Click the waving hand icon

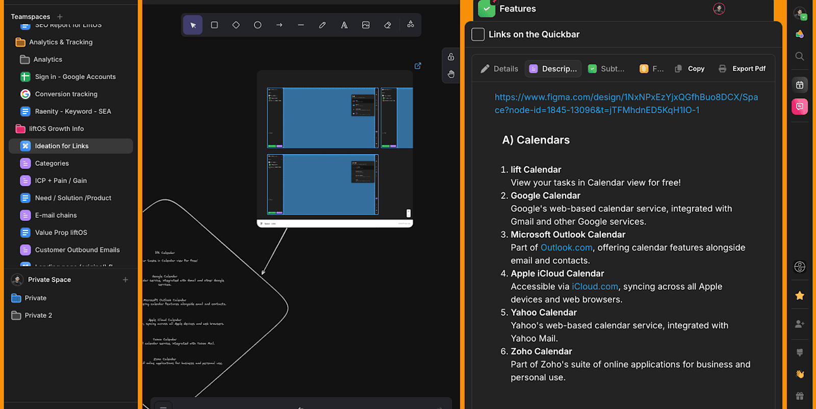(800, 374)
